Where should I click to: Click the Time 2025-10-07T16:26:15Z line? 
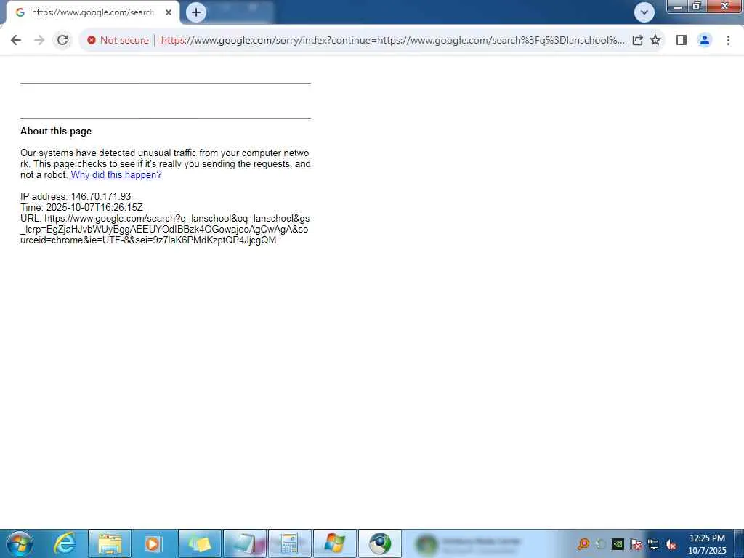(81, 207)
